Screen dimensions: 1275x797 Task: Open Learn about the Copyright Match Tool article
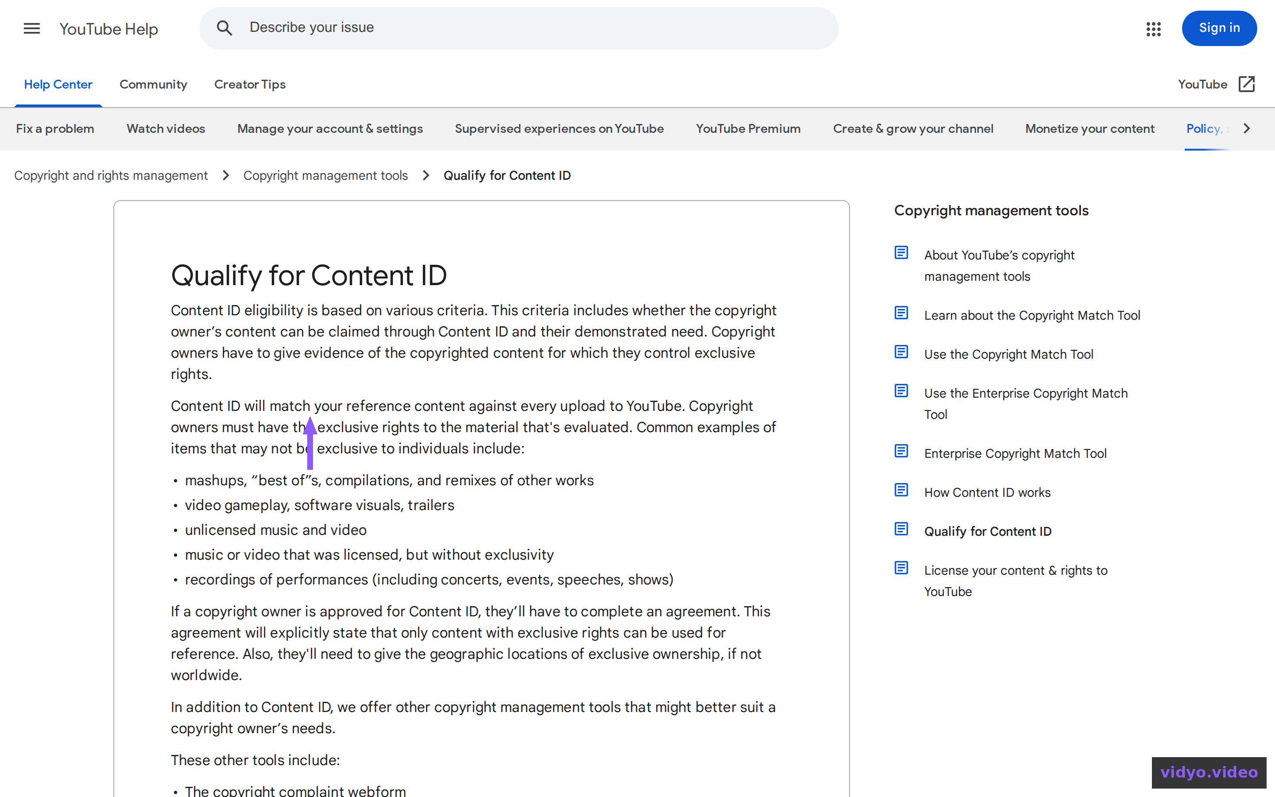pyautogui.click(x=1032, y=315)
